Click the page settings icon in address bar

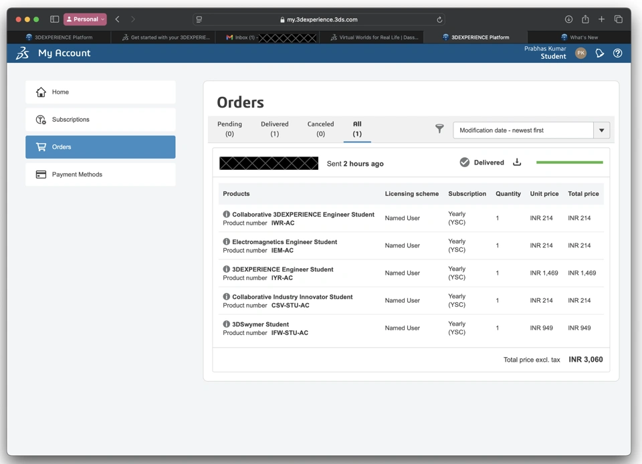199,19
